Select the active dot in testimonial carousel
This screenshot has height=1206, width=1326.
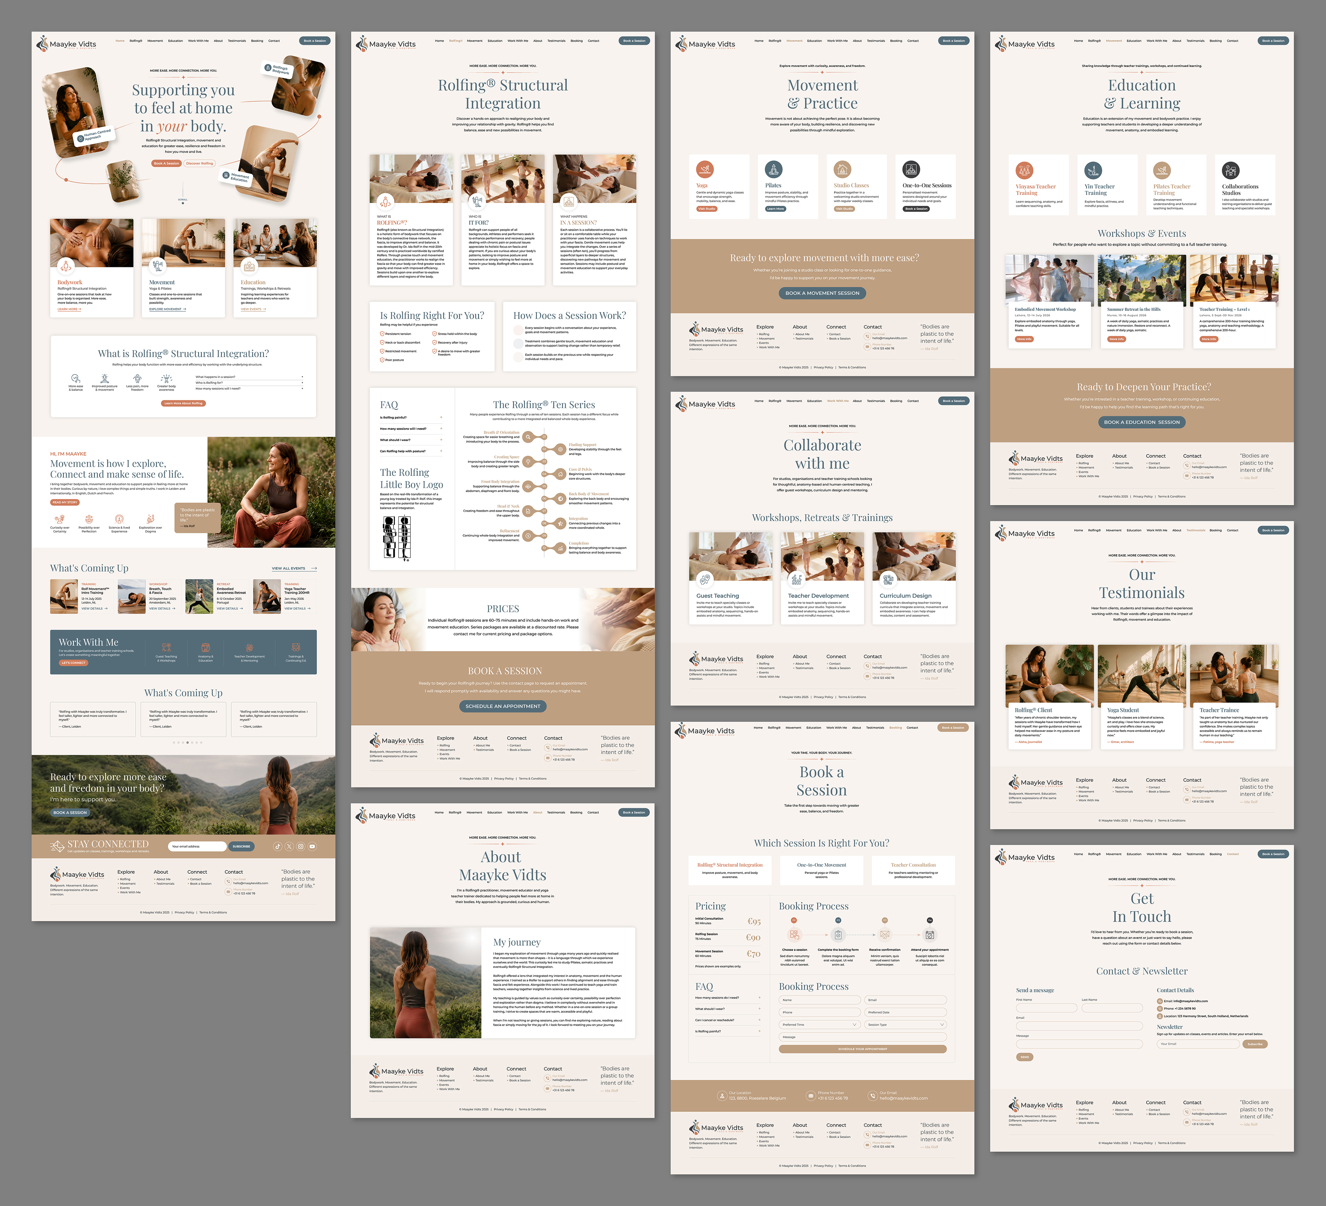187,743
